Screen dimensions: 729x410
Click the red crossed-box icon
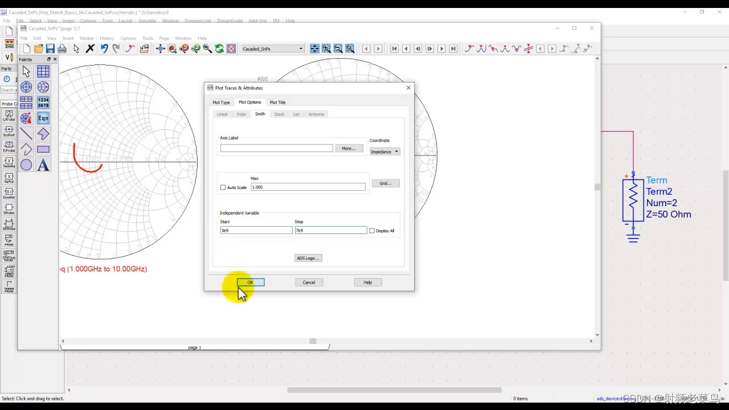[231, 49]
